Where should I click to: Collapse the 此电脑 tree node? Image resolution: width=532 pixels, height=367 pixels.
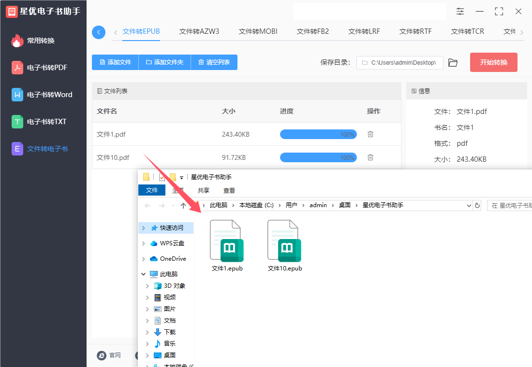(x=144, y=274)
